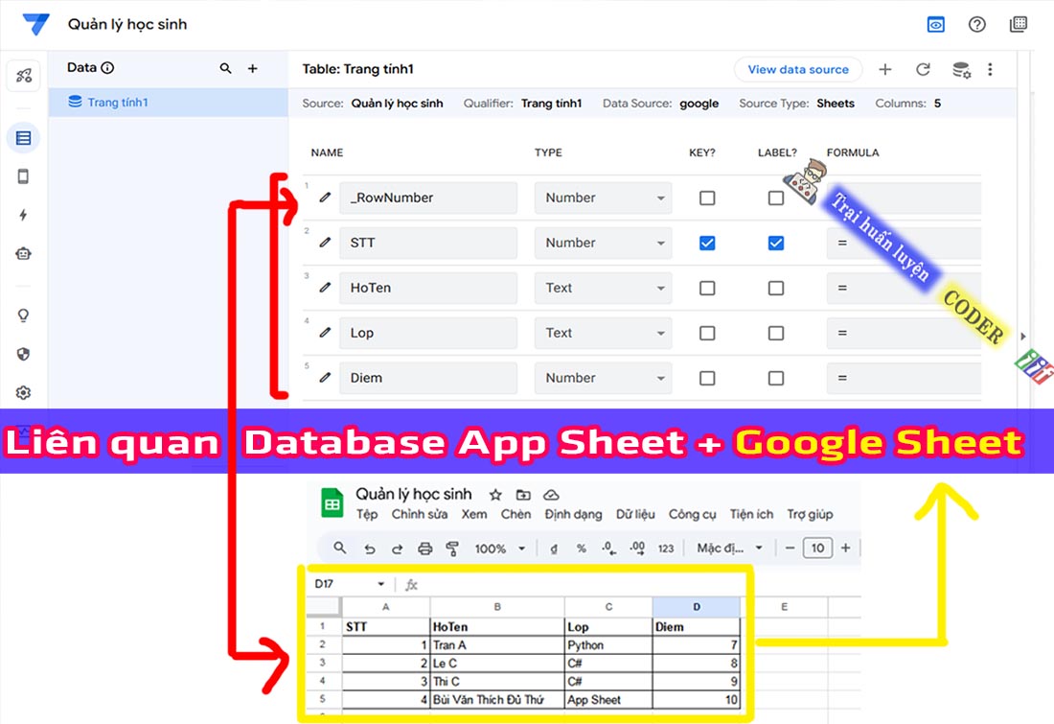Click the _RowNumber column name field
The width and height of the screenshot is (1054, 724).
click(427, 198)
